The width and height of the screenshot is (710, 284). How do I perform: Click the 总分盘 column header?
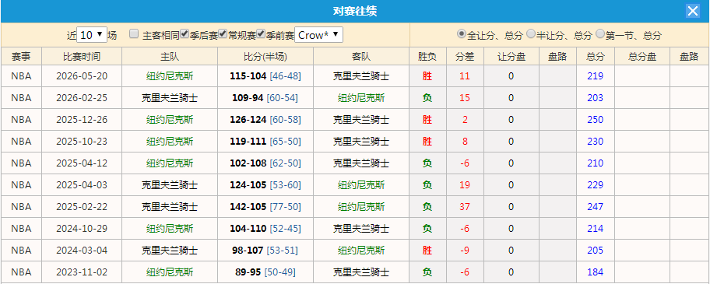pos(642,57)
